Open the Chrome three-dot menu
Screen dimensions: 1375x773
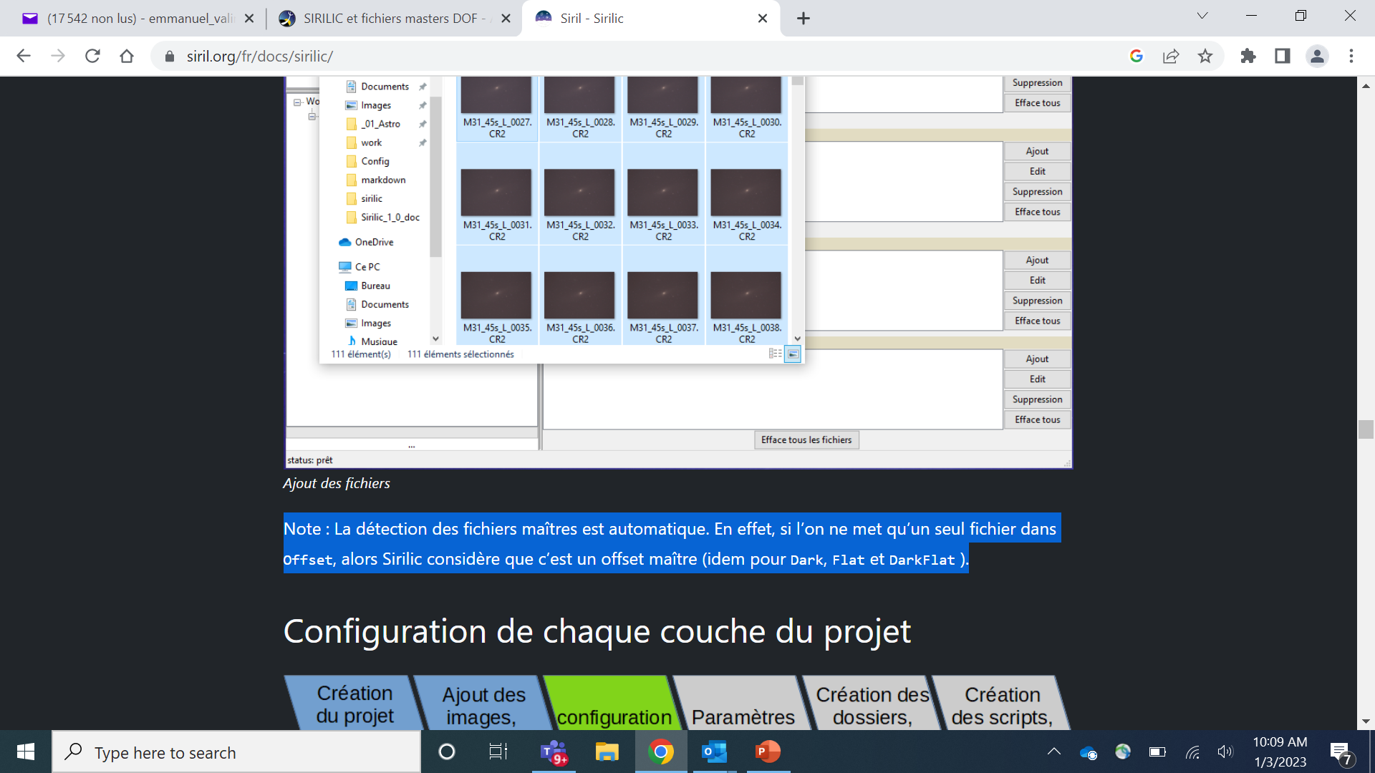tap(1351, 56)
